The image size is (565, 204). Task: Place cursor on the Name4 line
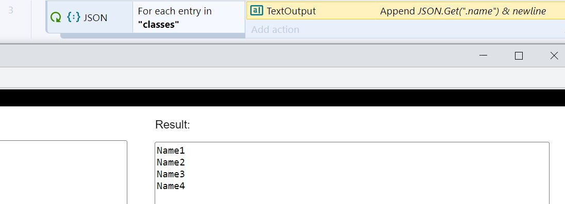coord(171,186)
